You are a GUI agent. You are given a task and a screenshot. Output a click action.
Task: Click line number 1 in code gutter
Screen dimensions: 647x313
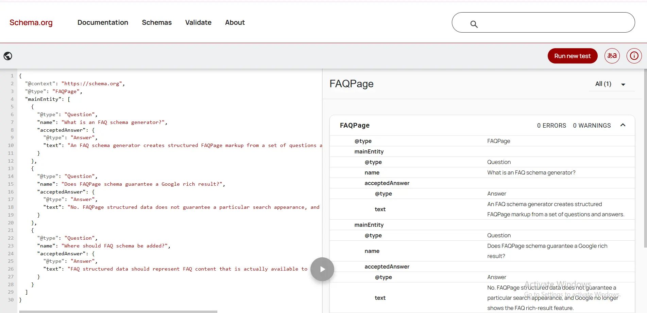[x=12, y=76]
